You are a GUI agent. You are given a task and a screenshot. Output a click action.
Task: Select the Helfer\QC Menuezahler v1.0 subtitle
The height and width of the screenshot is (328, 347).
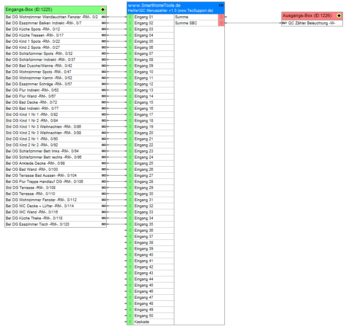170,11
